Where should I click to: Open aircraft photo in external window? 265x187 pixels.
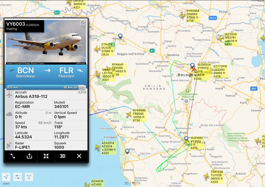83,23
